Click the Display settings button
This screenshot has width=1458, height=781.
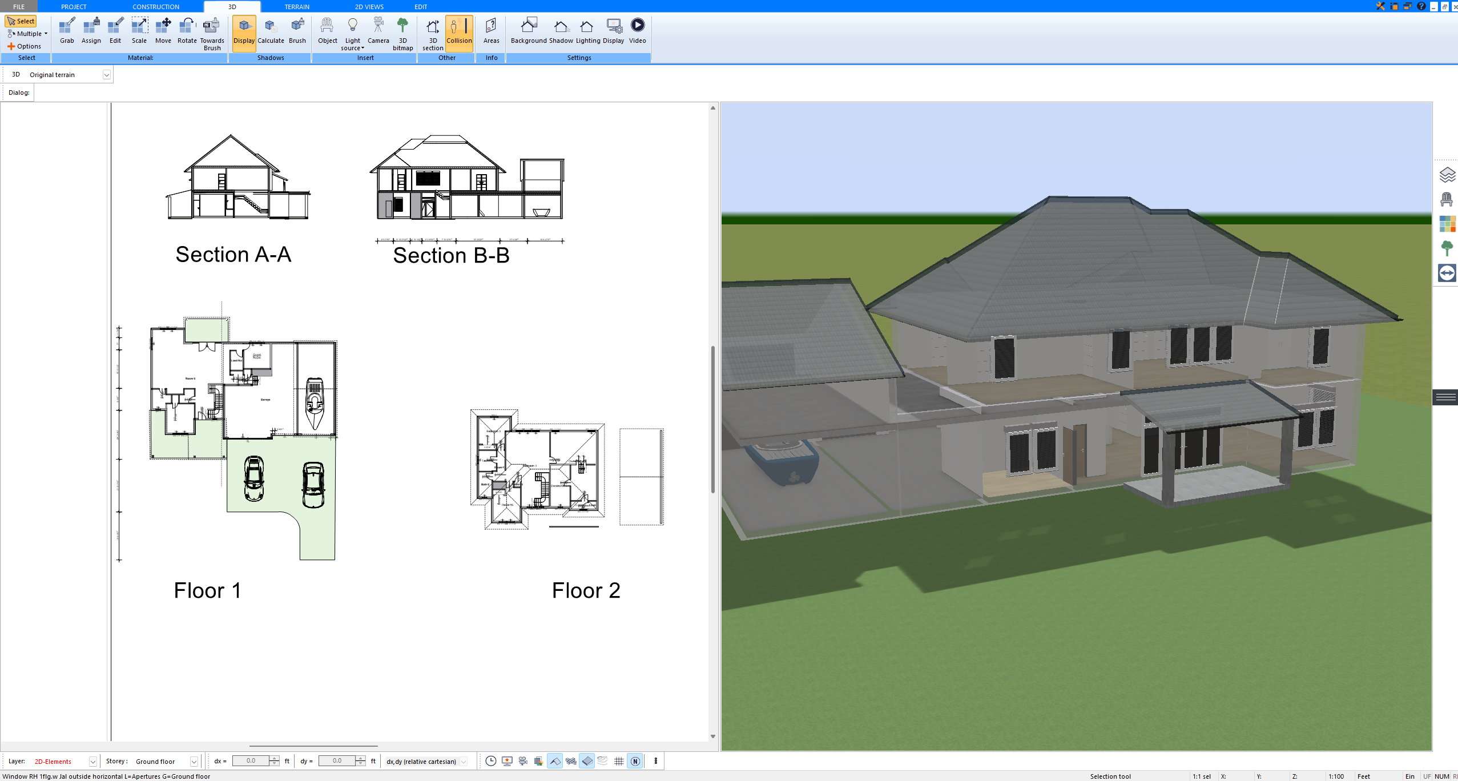click(613, 31)
